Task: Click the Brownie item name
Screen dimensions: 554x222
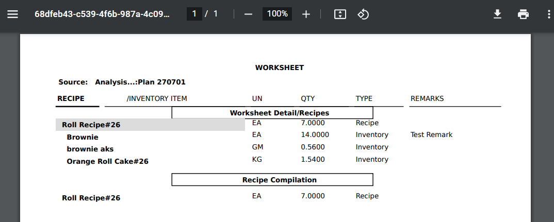Action: [x=83, y=137]
